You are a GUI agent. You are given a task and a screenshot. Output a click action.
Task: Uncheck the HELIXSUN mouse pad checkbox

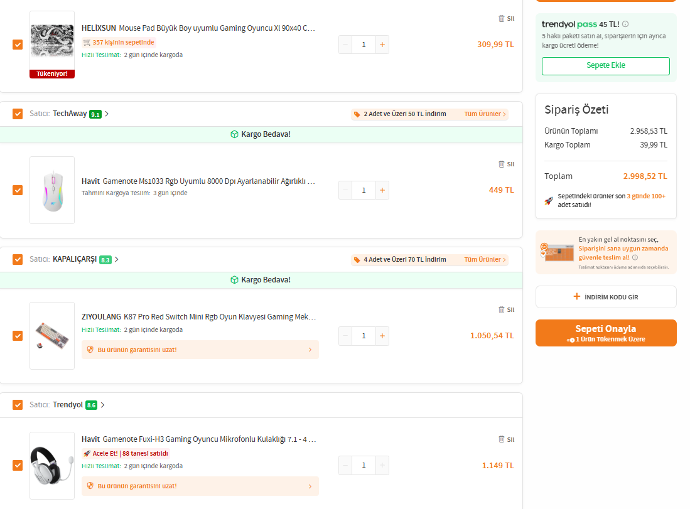[18, 45]
